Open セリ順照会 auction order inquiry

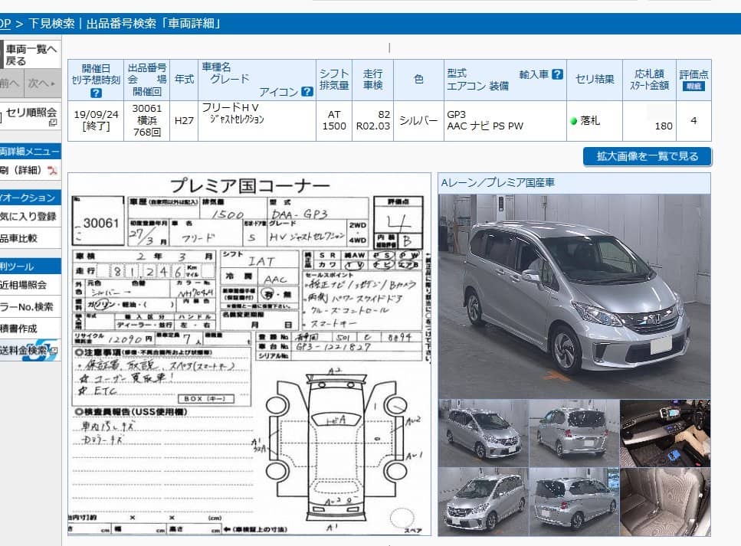pyautogui.click(x=30, y=116)
